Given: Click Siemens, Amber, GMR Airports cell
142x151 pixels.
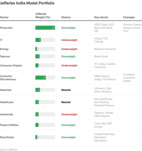Looking at the screenshot, I should pyautogui.click(x=104, y=115).
